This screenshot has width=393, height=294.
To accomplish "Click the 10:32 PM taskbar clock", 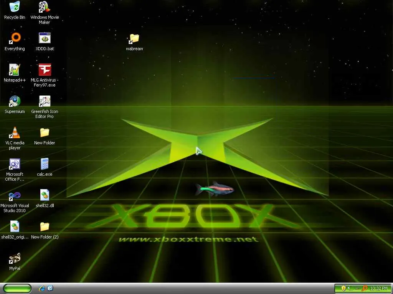I will pos(379,289).
